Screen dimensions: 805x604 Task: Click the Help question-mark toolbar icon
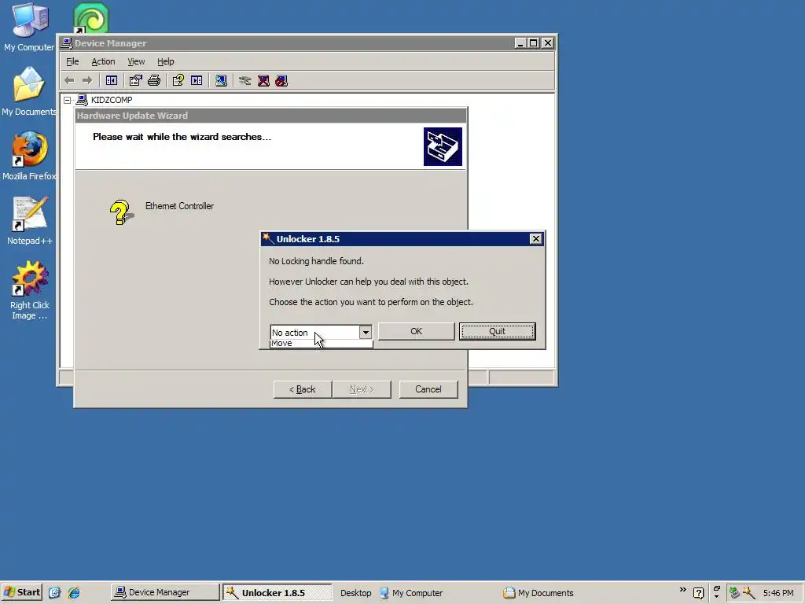coord(178,81)
